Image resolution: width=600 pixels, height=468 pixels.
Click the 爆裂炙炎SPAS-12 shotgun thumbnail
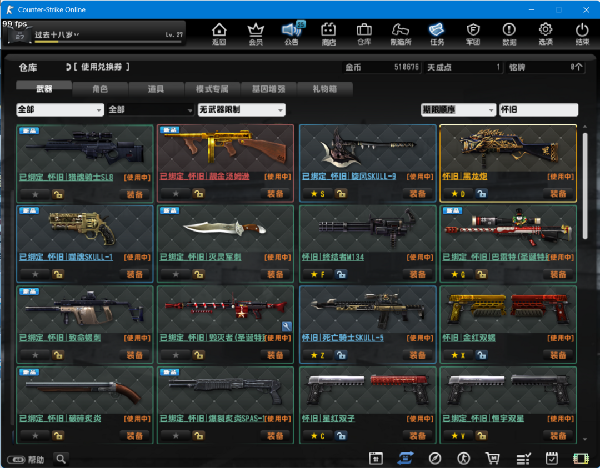(x=226, y=390)
